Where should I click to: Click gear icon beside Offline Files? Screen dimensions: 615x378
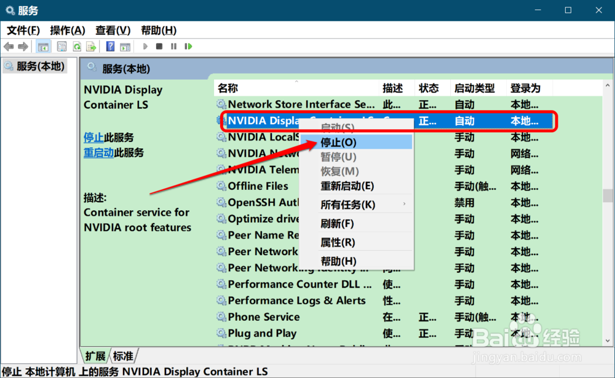tap(221, 186)
